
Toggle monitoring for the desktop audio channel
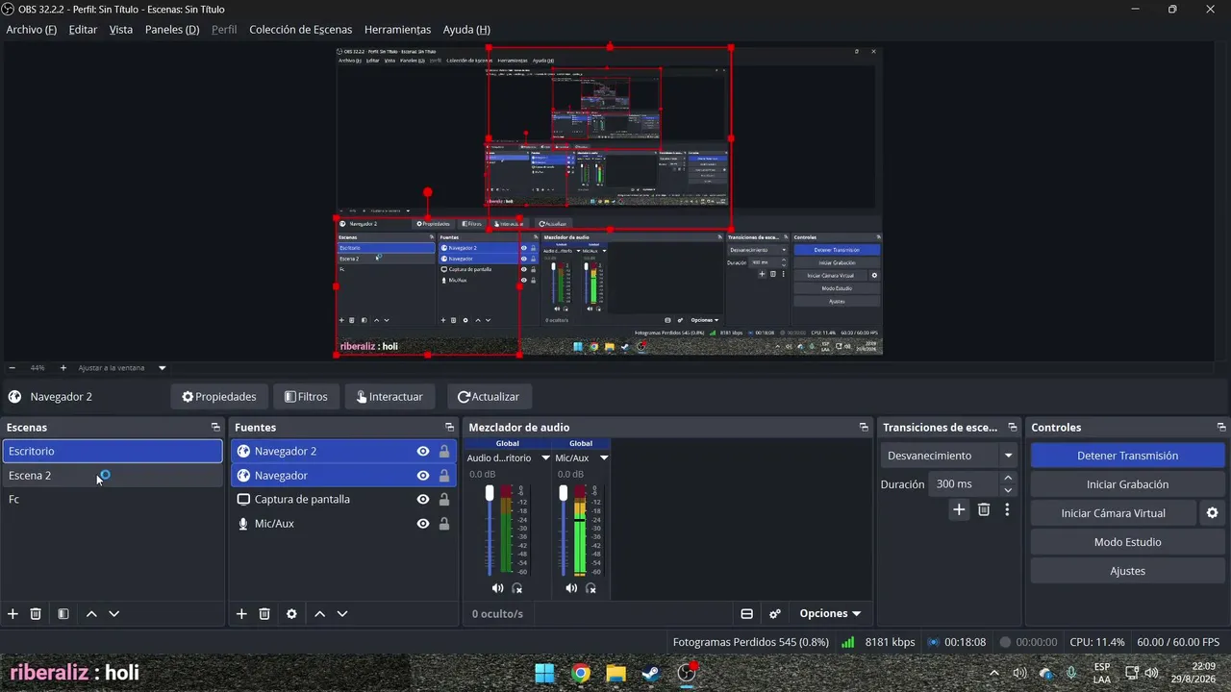[x=517, y=588]
